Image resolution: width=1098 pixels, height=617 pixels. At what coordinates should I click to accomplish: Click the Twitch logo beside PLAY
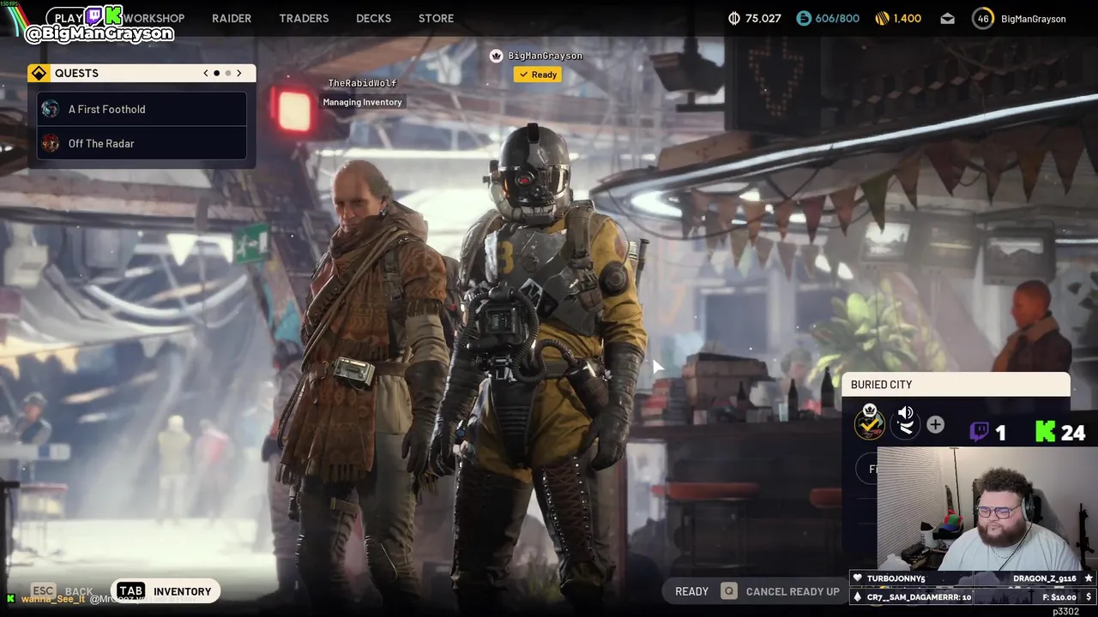tap(94, 15)
